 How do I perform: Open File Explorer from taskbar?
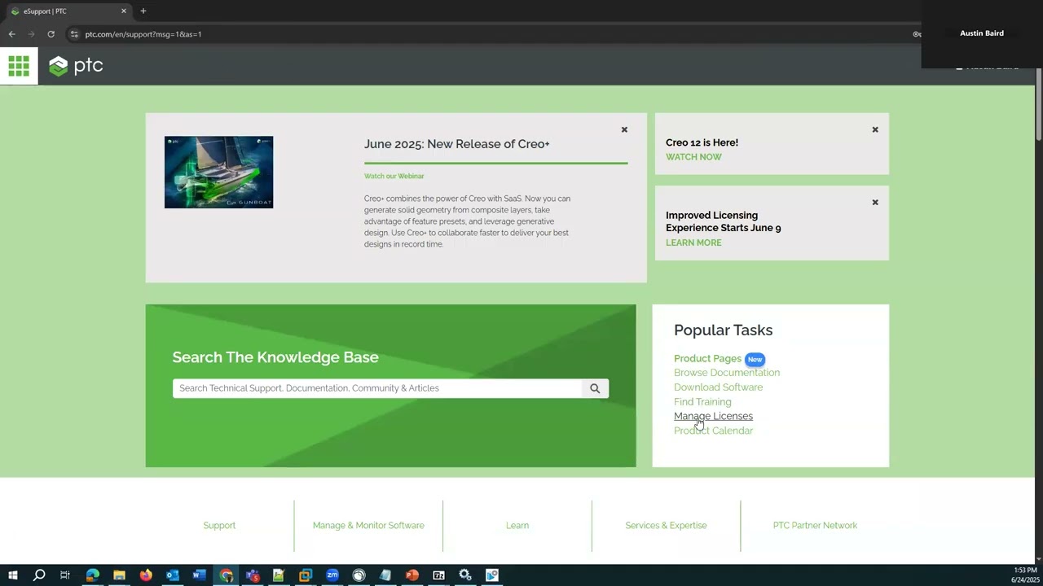click(x=119, y=575)
